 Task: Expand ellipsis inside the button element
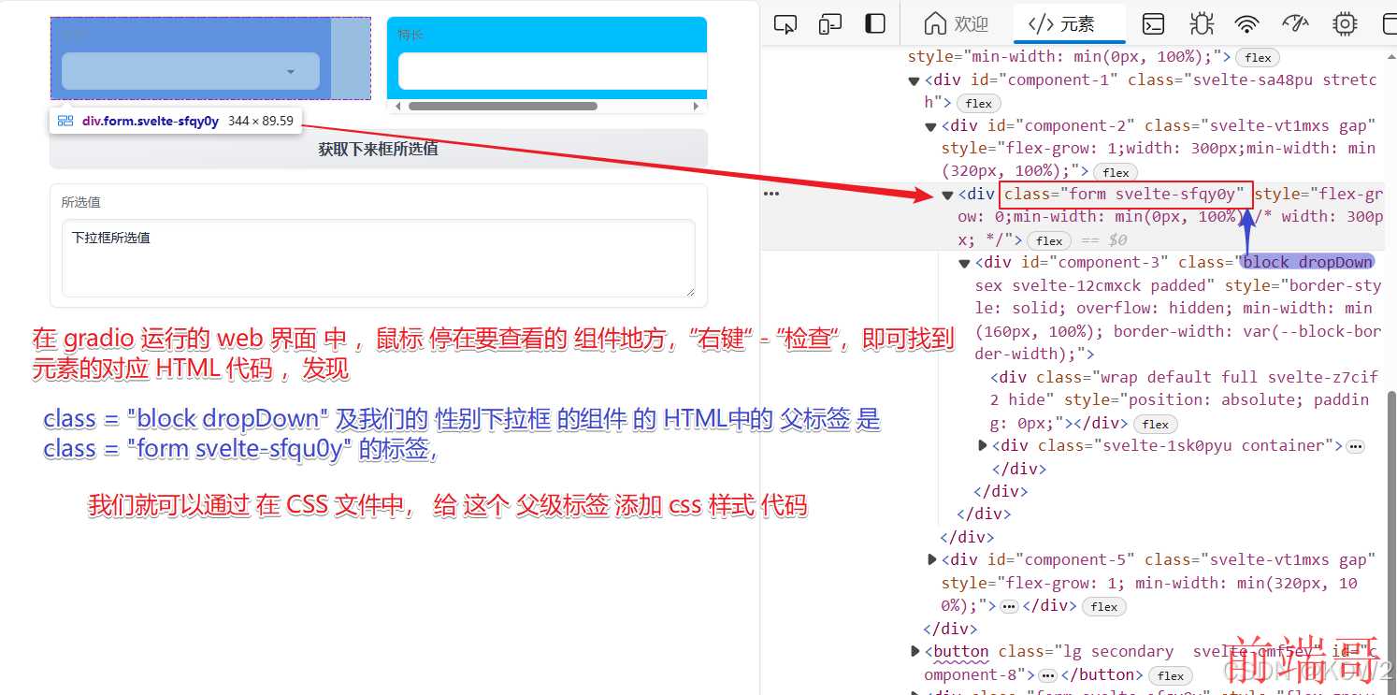[1047, 675]
